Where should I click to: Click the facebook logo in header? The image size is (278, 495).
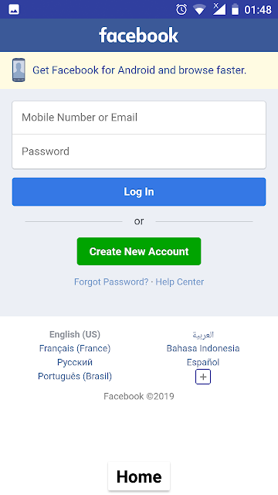point(139,35)
